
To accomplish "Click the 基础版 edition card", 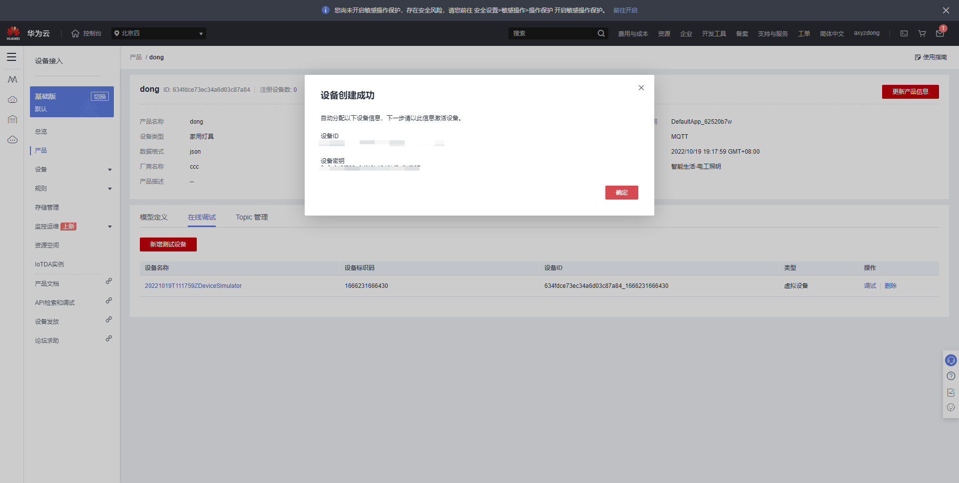I will (x=72, y=102).
